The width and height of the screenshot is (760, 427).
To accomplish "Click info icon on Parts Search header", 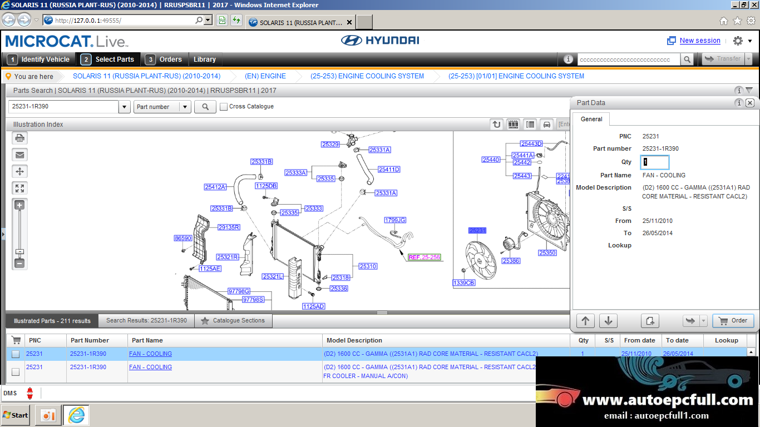I will [739, 91].
